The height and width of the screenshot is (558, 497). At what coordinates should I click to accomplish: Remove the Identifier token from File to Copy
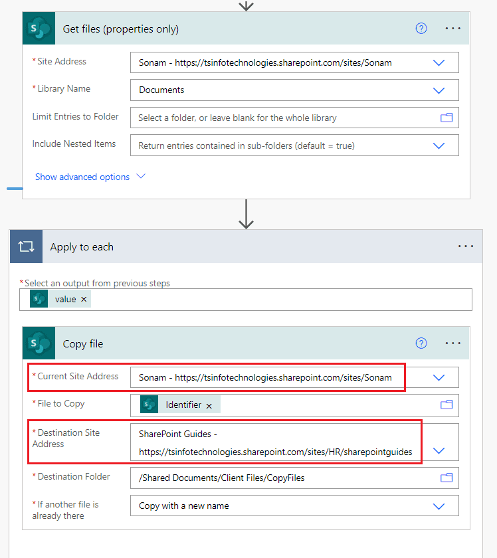(x=209, y=406)
